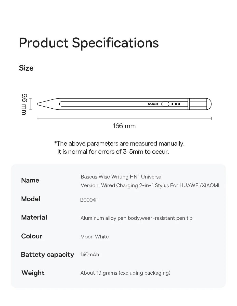237x306 pixels.
Task: Click the three indicator dots on stylus
Action: pos(176,104)
